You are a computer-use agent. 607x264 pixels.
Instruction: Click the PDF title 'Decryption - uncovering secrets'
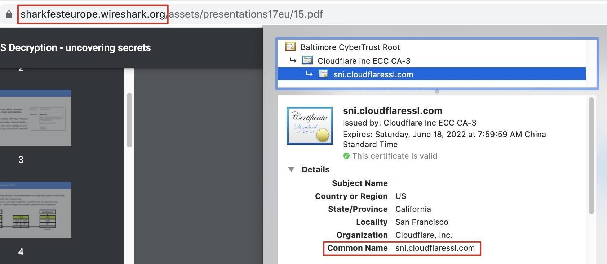pos(76,48)
